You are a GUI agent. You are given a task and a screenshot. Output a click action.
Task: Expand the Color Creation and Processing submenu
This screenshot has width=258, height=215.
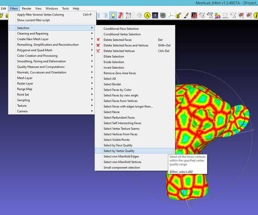52,56
